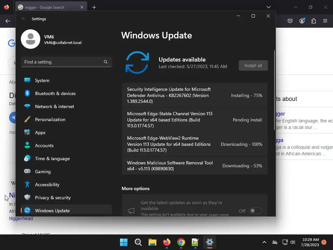Open the Notepad++ taskbar icon
The width and height of the screenshot is (333, 250).
click(x=195, y=242)
